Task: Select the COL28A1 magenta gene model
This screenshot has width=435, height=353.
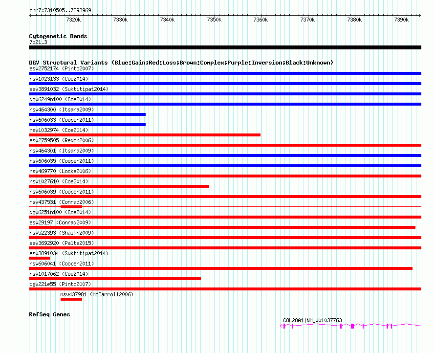Action: [x=350, y=326]
